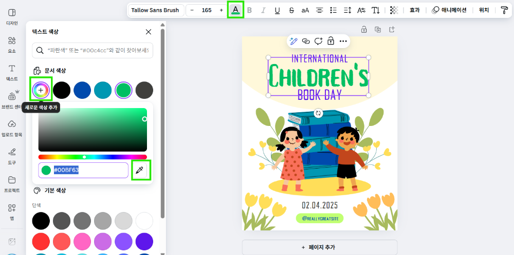Select pink default color swatch
This screenshot has height=255, width=514.
point(82,242)
